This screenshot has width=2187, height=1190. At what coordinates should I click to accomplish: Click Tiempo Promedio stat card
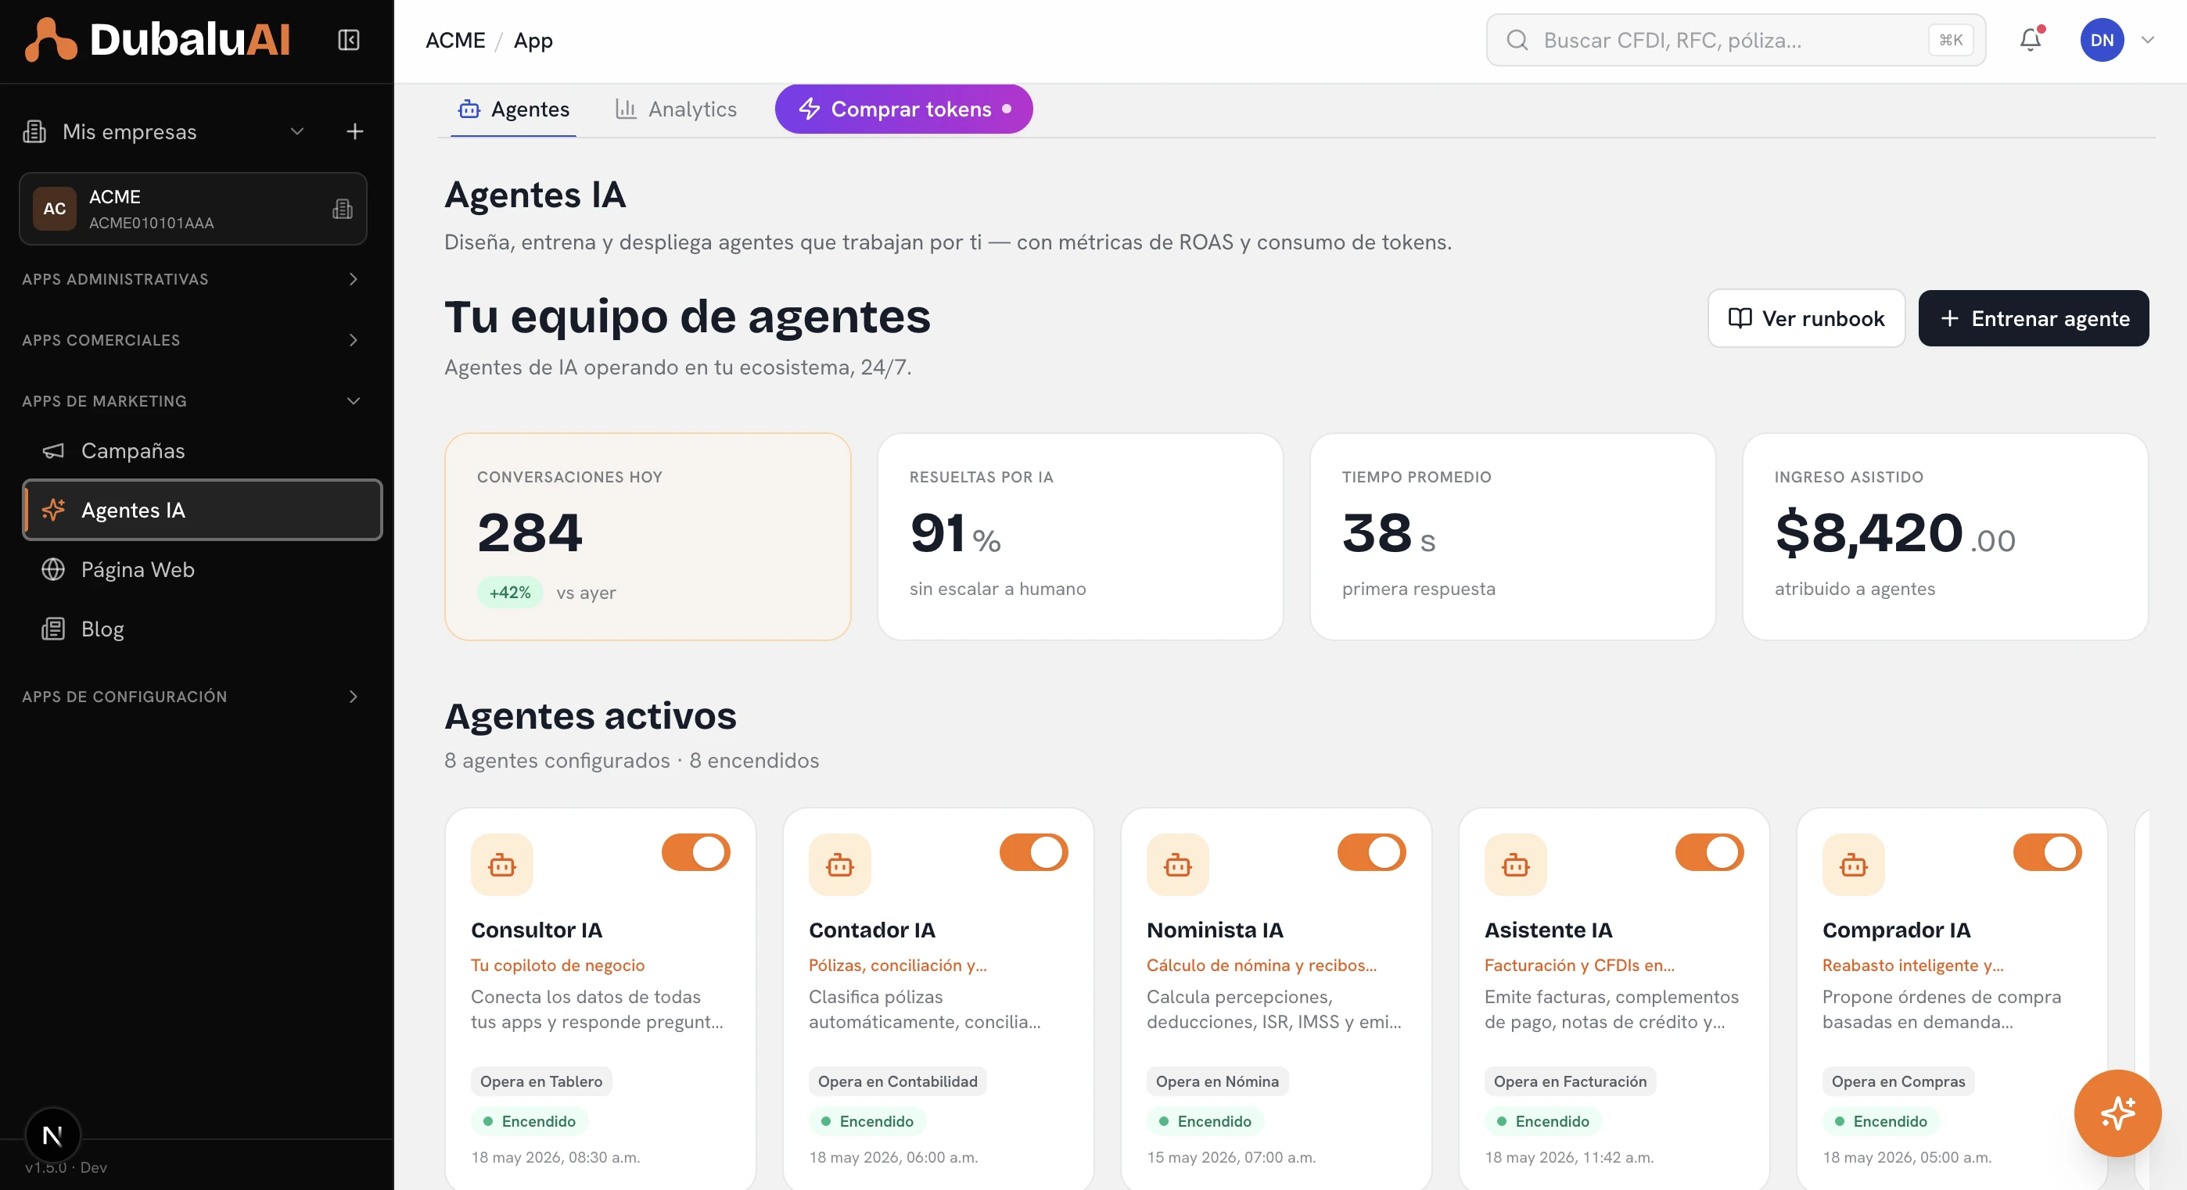(x=1513, y=536)
